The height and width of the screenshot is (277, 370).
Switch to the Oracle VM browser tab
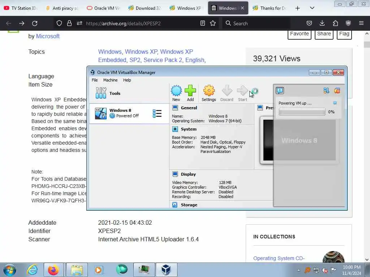pos(104,8)
